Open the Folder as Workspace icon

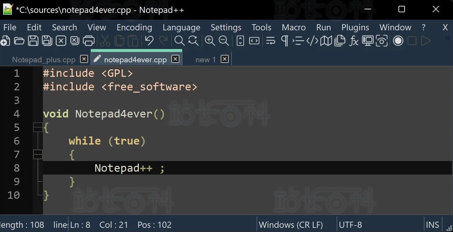pos(367,41)
